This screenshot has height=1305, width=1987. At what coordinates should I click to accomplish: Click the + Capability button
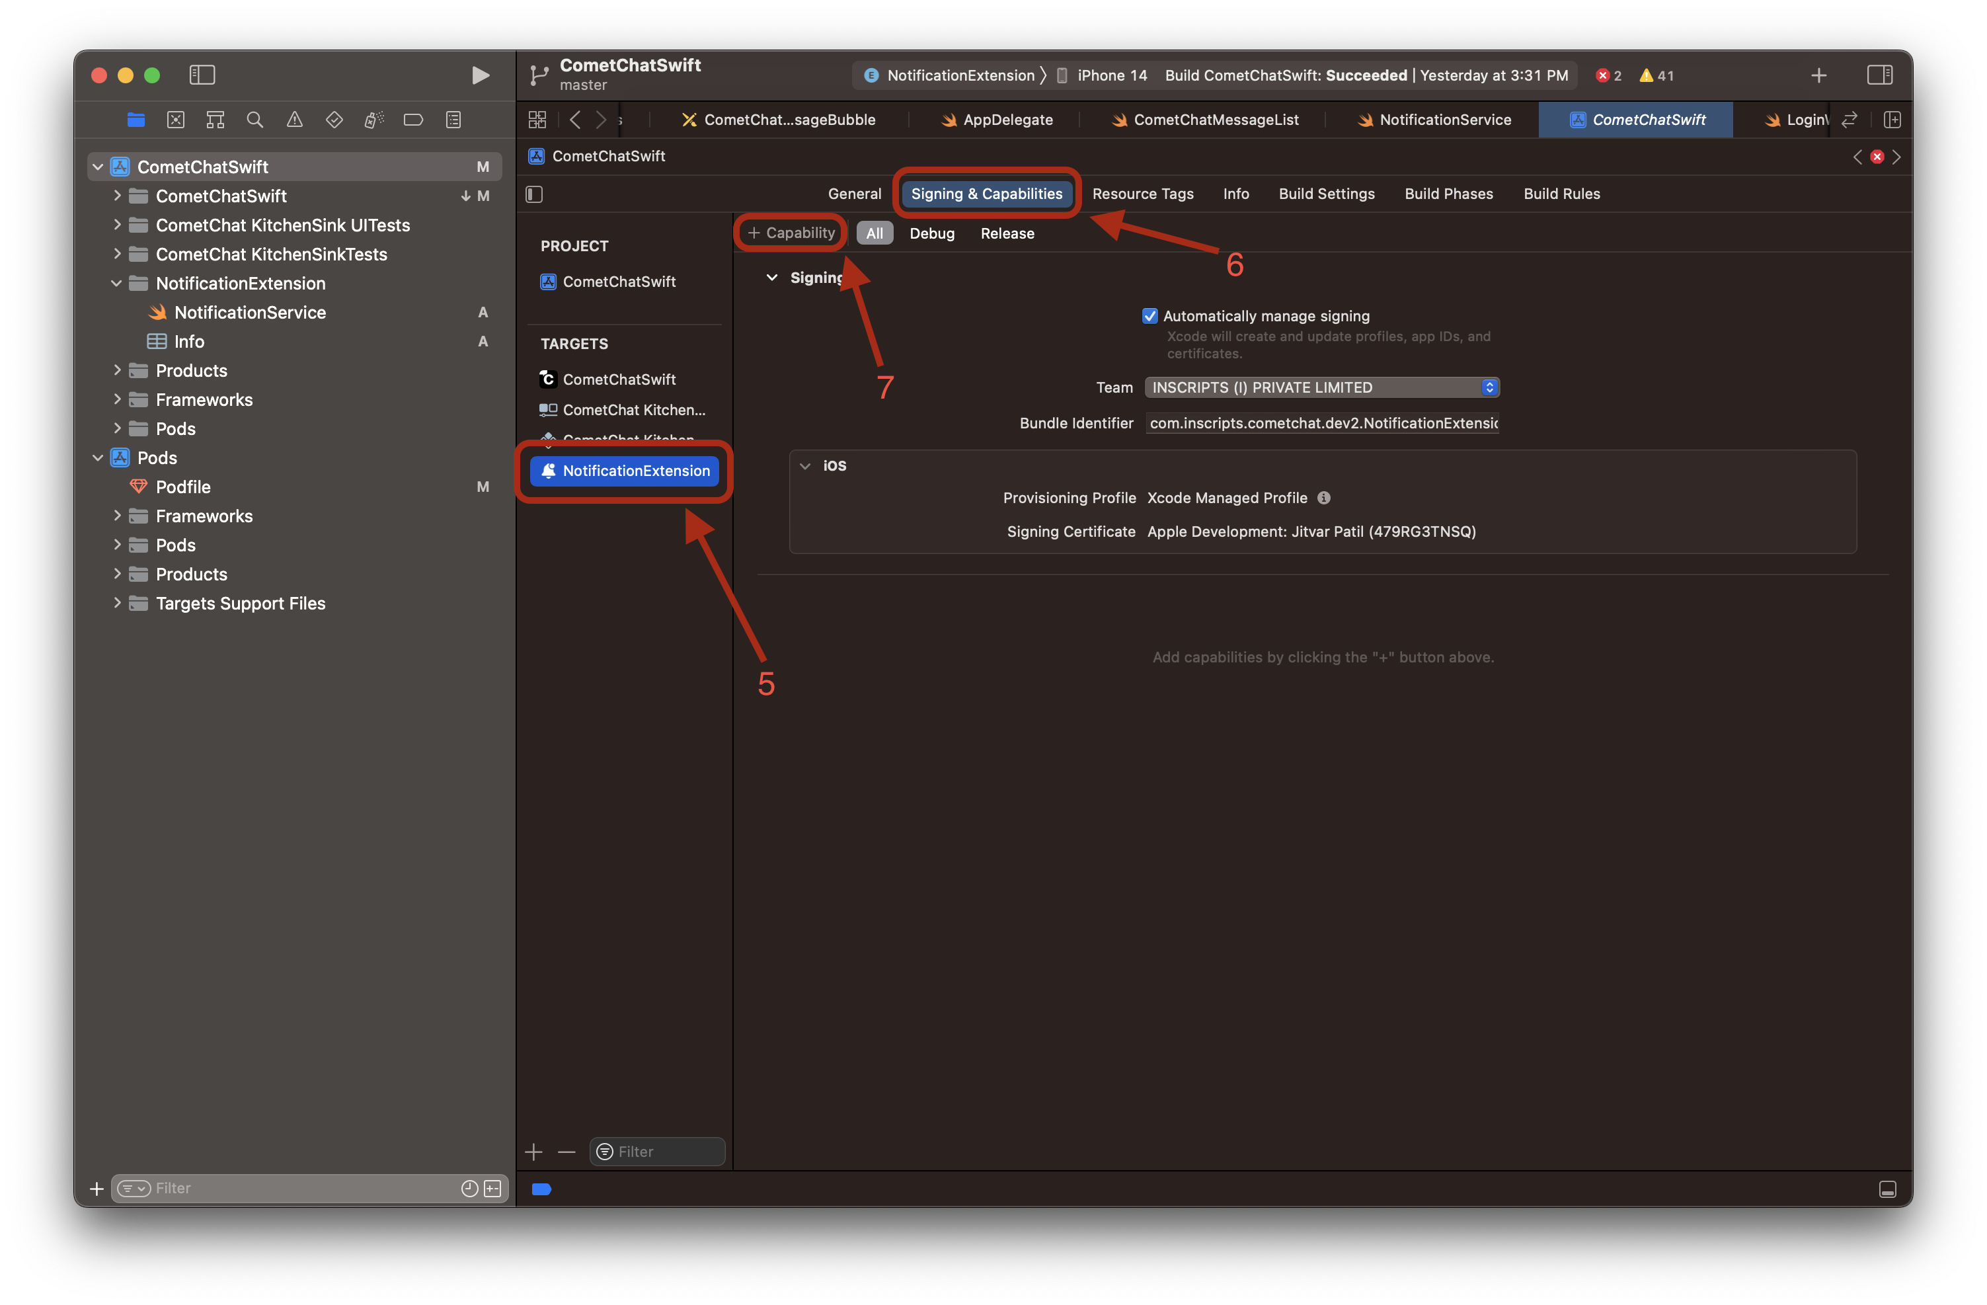coord(791,233)
